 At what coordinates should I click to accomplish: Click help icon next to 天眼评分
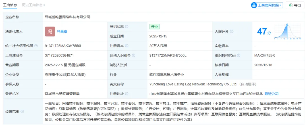pos(232,31)
